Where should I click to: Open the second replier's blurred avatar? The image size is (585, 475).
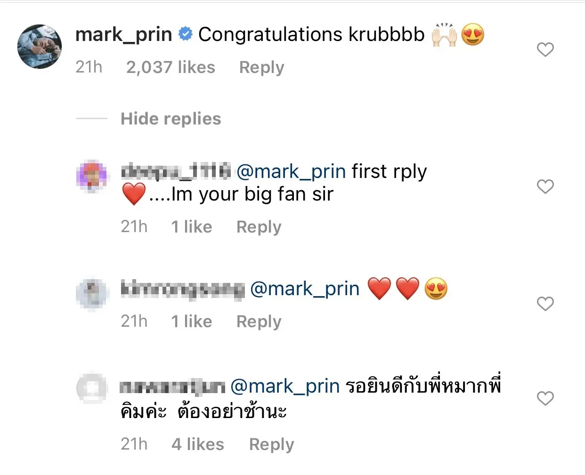92,294
